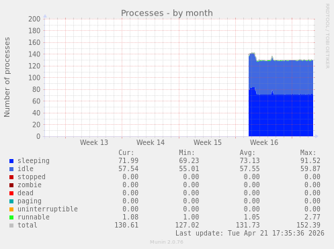Screen dimensions: 334x249
Task: Click the 'Week 14' axis label
Action: click(x=151, y=142)
